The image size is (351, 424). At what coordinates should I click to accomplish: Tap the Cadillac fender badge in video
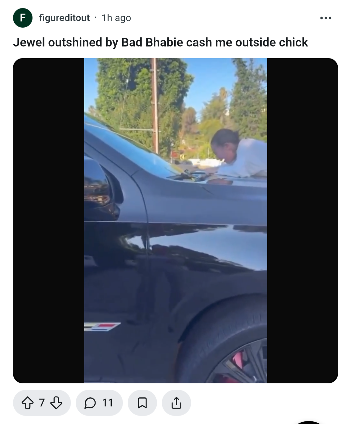[x=102, y=326]
